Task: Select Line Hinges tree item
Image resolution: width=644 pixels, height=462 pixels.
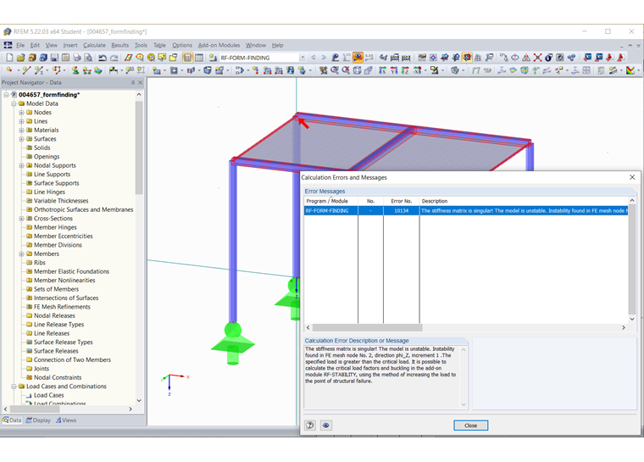Action: click(49, 192)
